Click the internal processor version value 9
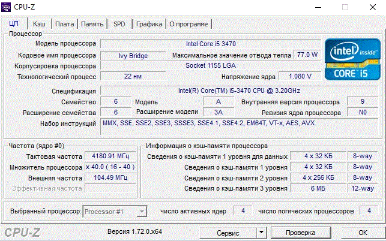Screen dimensions: 386x241 click(x=363, y=101)
